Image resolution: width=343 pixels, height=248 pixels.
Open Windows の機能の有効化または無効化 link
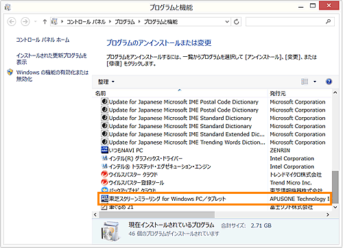tap(52, 75)
